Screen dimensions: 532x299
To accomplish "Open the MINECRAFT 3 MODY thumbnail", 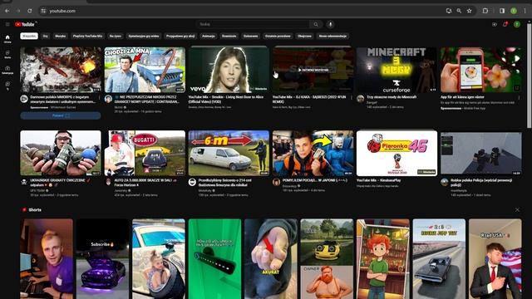I will [x=397, y=70].
